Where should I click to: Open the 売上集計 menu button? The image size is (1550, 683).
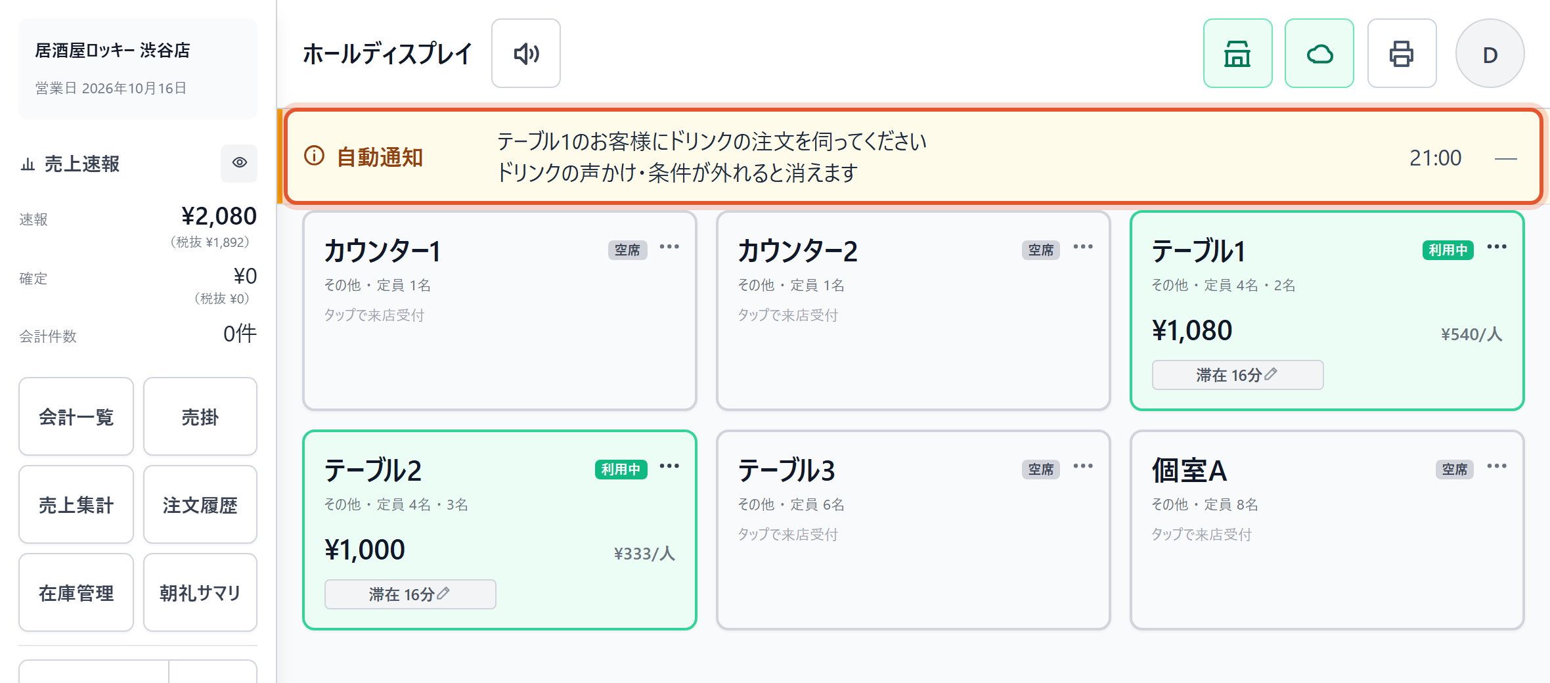pos(76,504)
